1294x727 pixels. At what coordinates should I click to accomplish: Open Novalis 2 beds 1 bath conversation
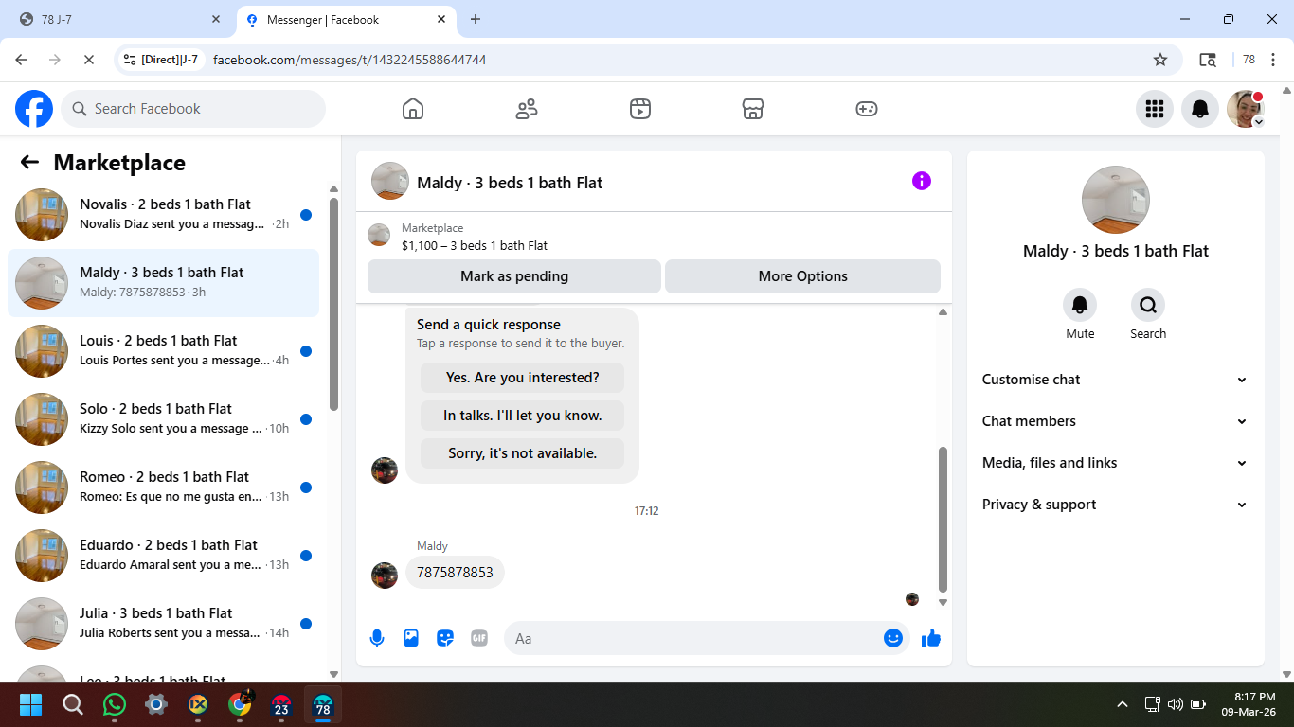(x=163, y=215)
